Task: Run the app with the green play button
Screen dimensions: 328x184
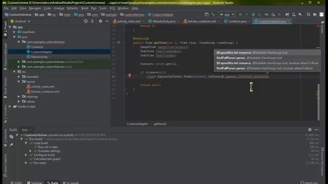Action: 240,14
